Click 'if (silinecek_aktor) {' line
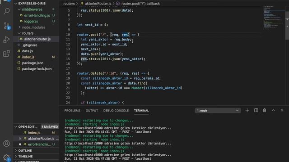The height and width of the screenshot is (162, 289). [103, 103]
